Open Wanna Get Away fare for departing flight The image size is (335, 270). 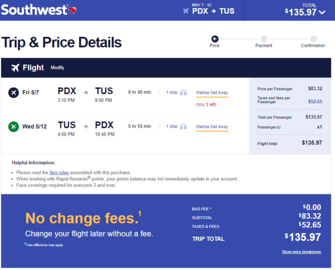[x=212, y=93]
